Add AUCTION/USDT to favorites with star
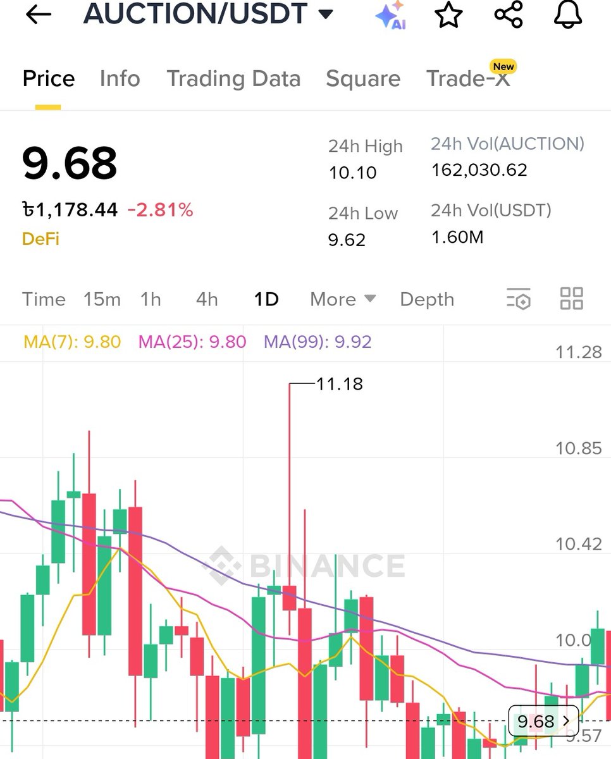This screenshot has width=611, height=759. tap(448, 15)
